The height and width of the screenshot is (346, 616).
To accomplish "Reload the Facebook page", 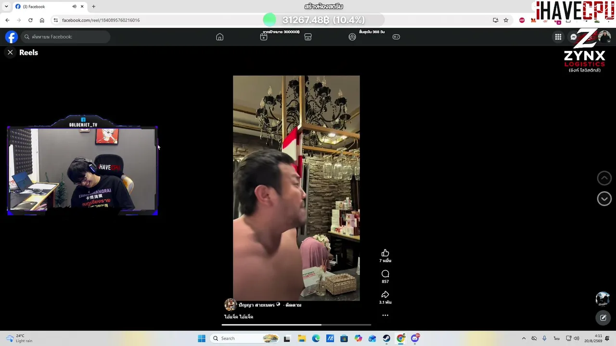I will pyautogui.click(x=30, y=20).
